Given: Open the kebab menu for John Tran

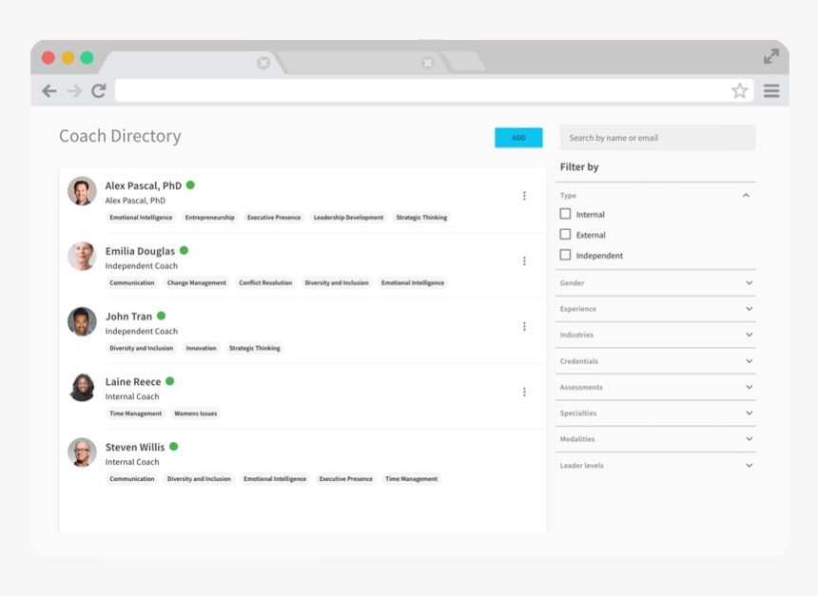Looking at the screenshot, I should tap(524, 326).
